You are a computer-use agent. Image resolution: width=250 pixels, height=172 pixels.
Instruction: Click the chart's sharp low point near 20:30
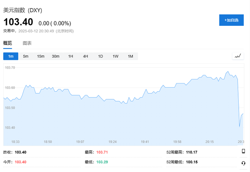240,127
